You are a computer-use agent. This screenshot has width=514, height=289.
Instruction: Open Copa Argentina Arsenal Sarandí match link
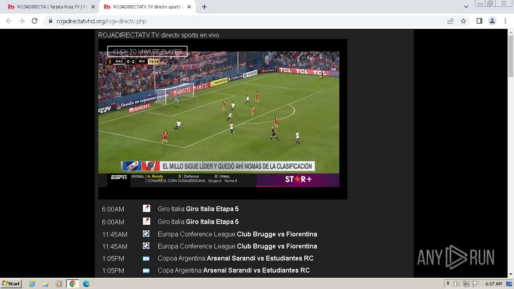234,271
